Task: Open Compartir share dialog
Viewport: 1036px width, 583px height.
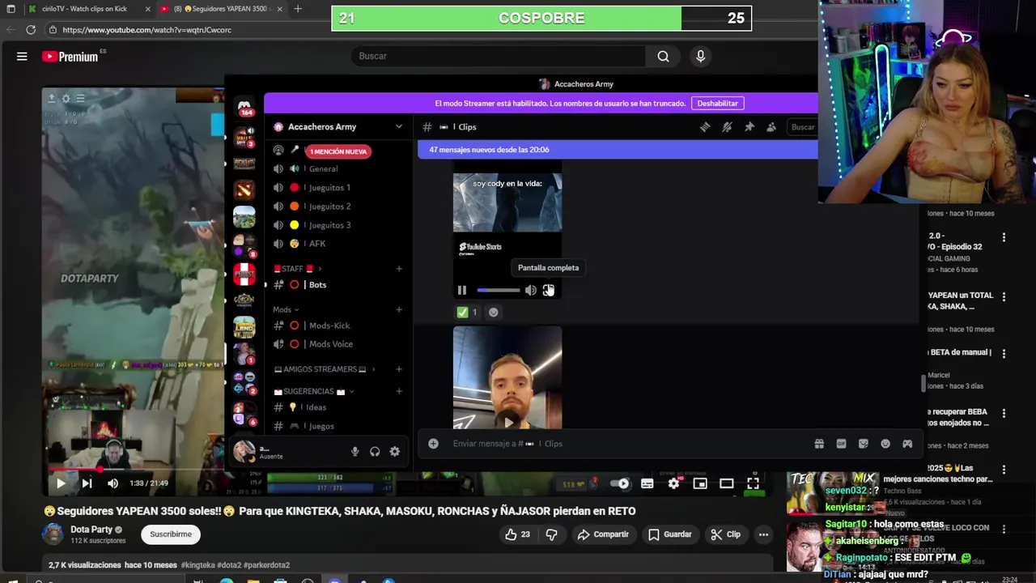Action: point(603,534)
